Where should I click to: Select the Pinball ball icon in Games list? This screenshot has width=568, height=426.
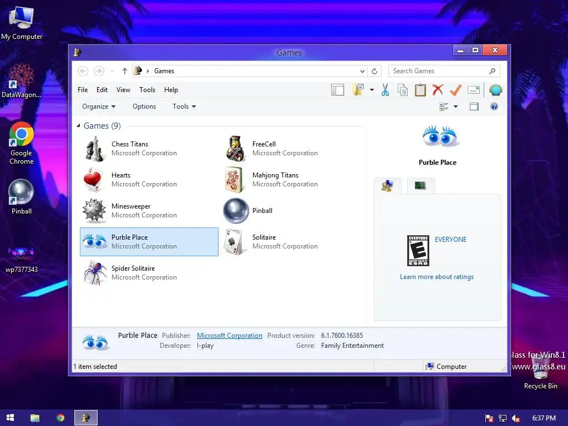tap(236, 210)
